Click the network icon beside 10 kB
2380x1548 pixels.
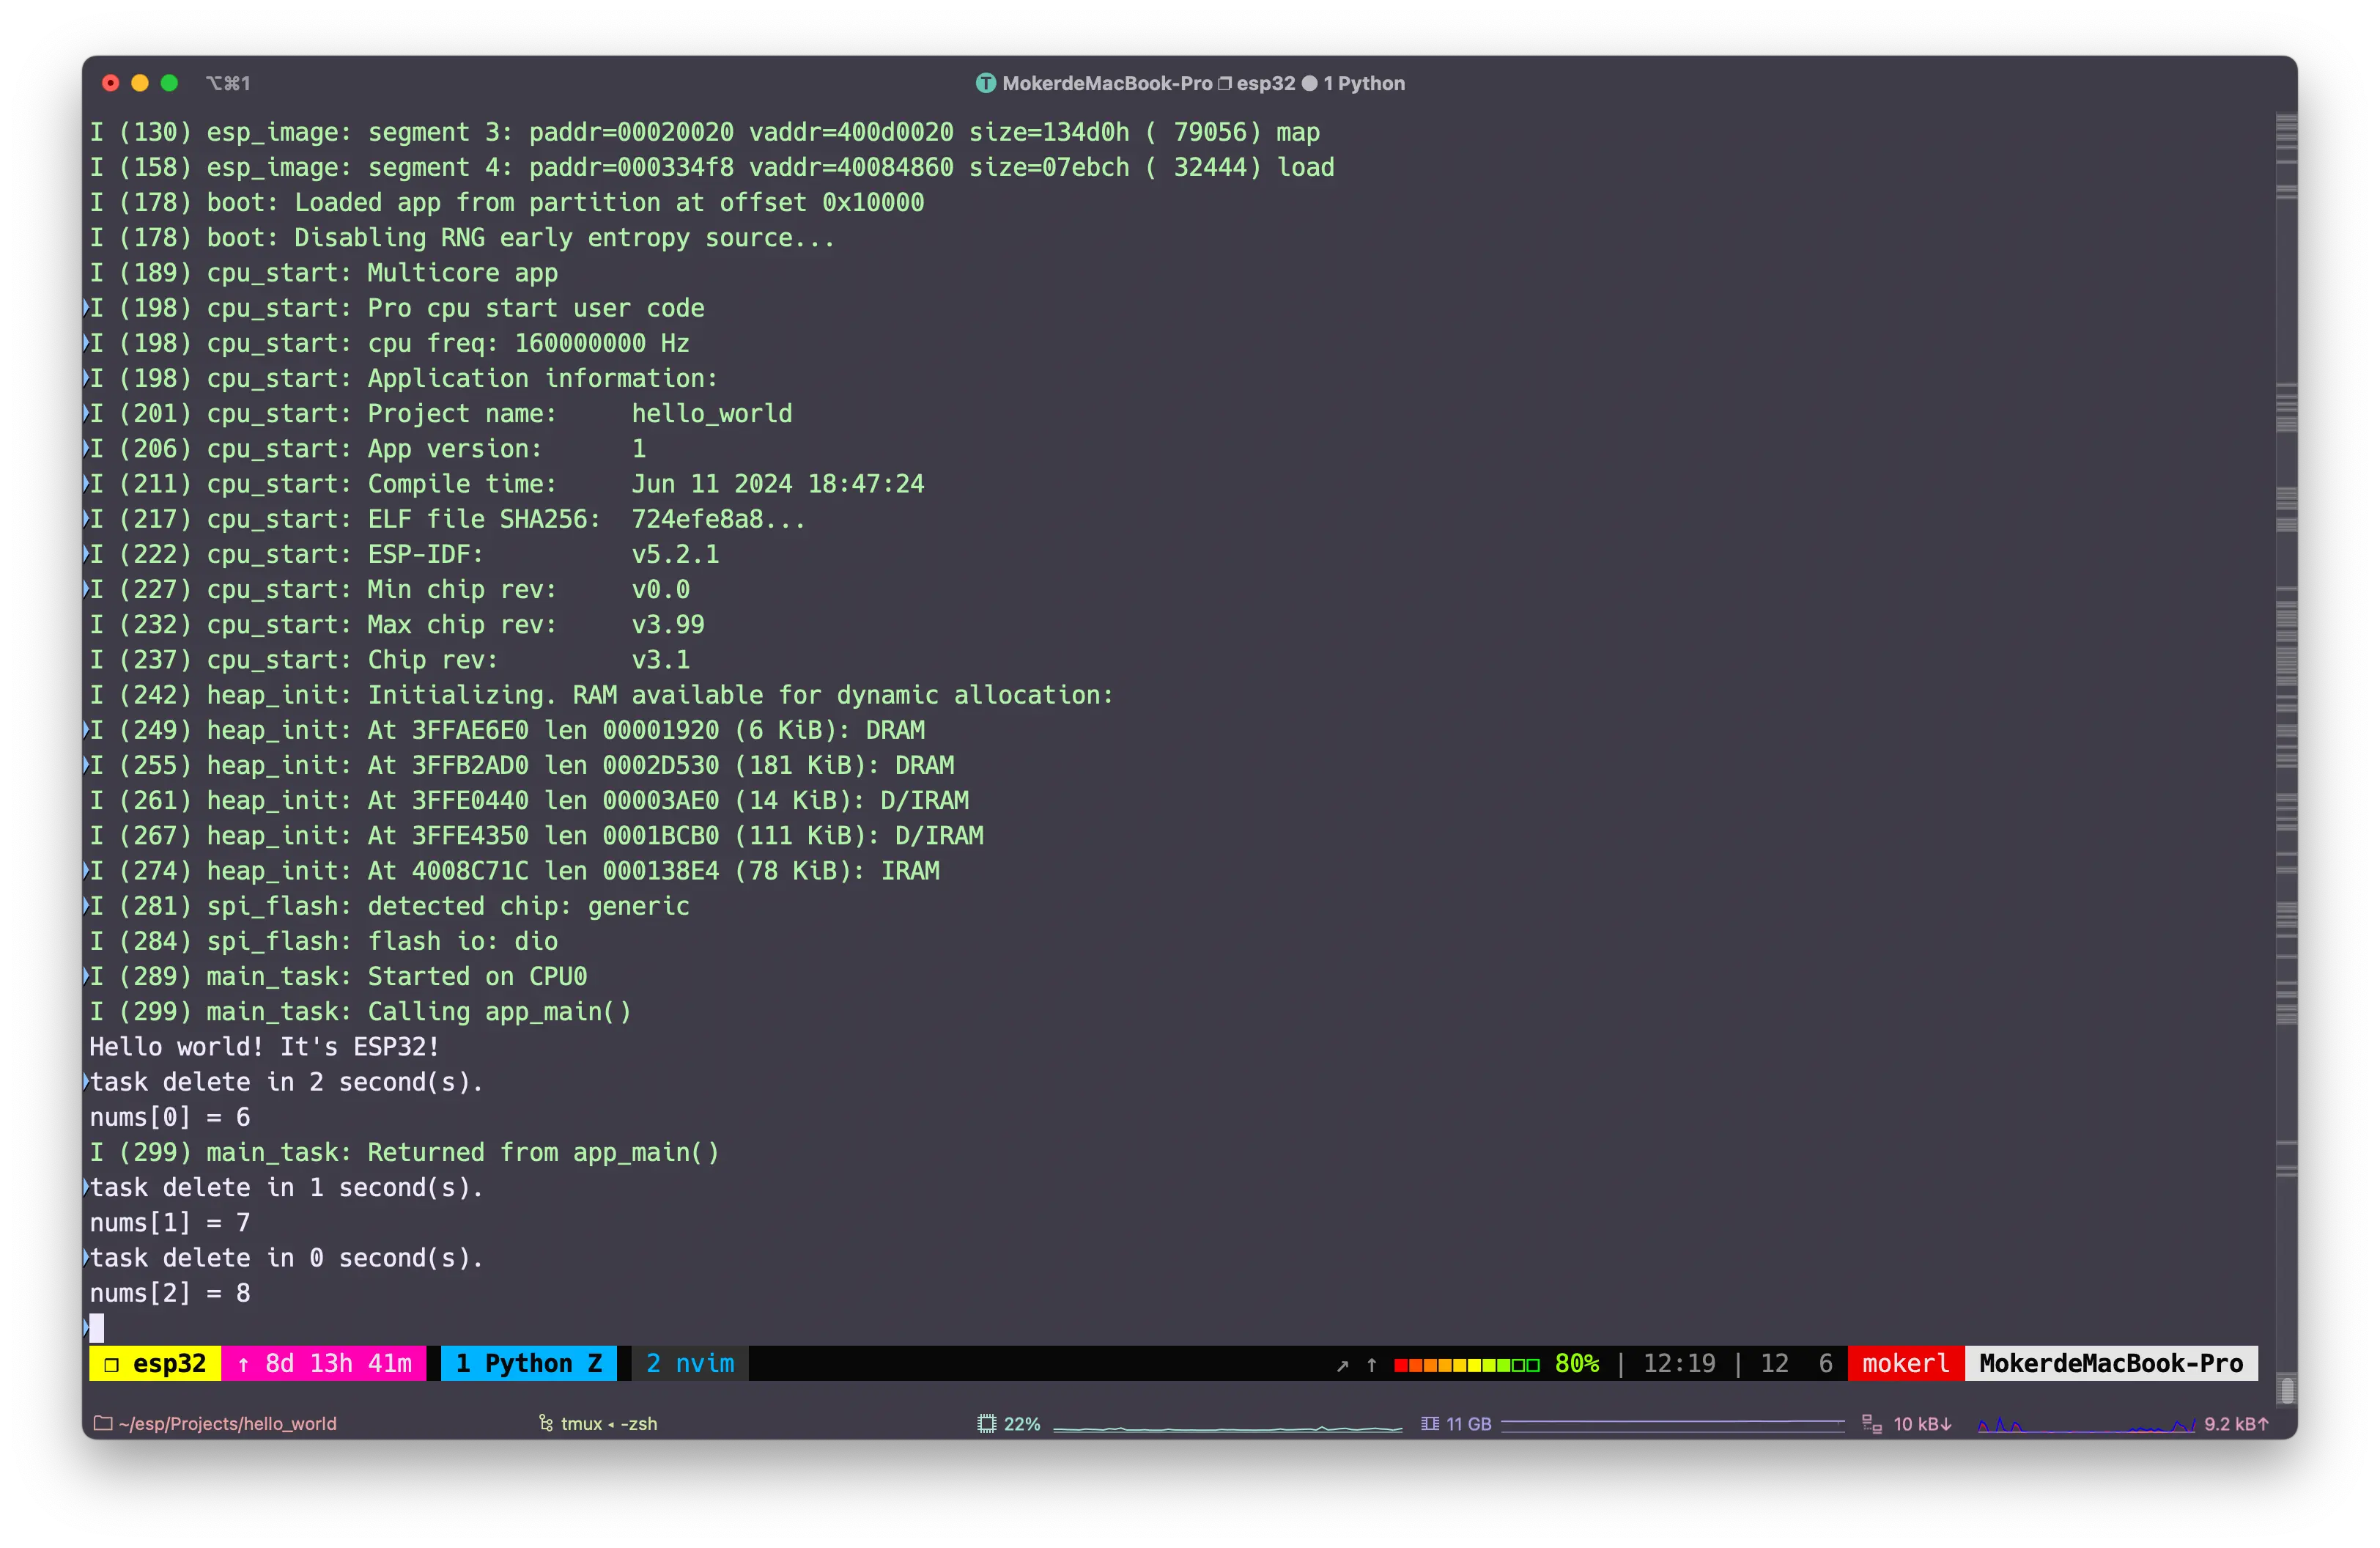(x=1872, y=1423)
